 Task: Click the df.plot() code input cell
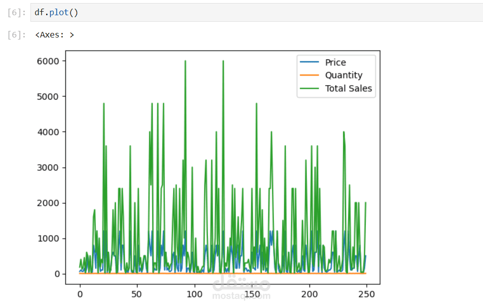point(257,13)
